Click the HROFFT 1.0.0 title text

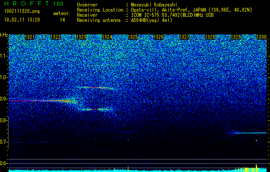coord(34,3)
